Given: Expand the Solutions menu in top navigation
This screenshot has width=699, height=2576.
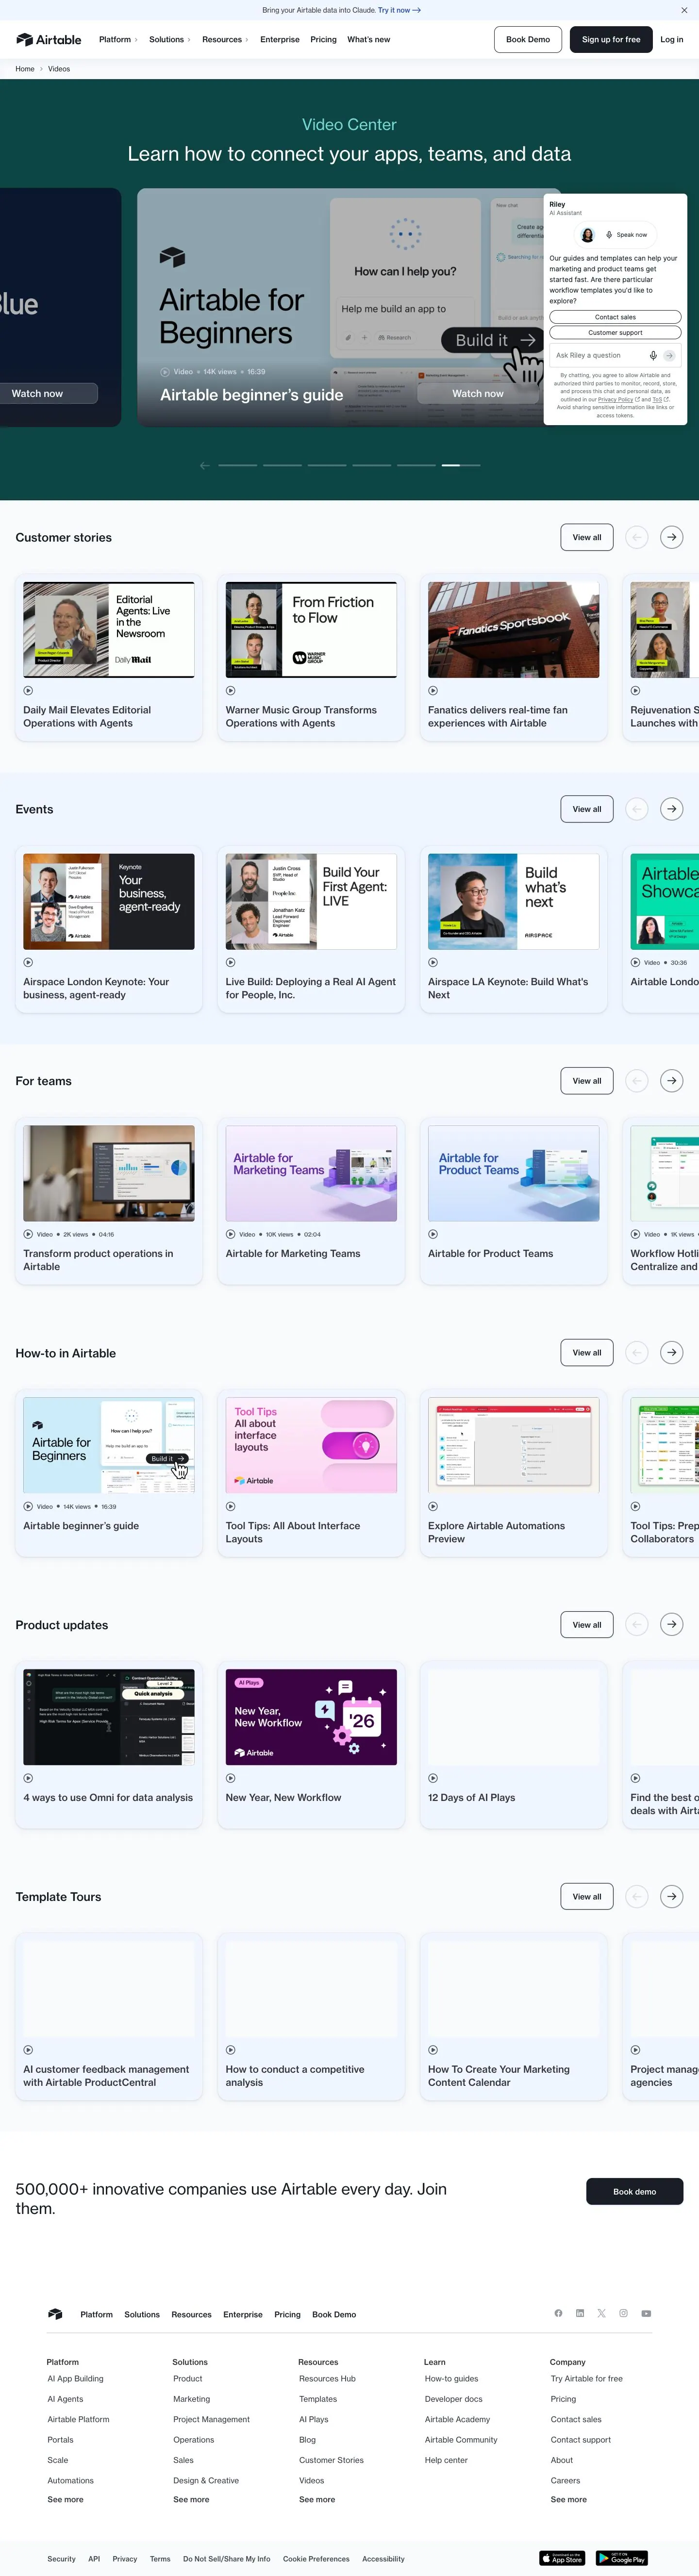Looking at the screenshot, I should pos(169,40).
